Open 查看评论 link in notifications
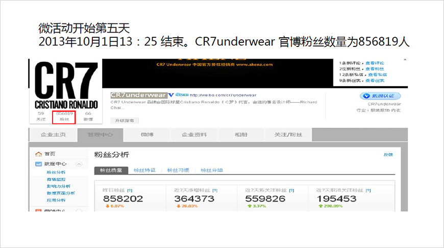Viewport: 444px width, 248px height. click(x=375, y=63)
